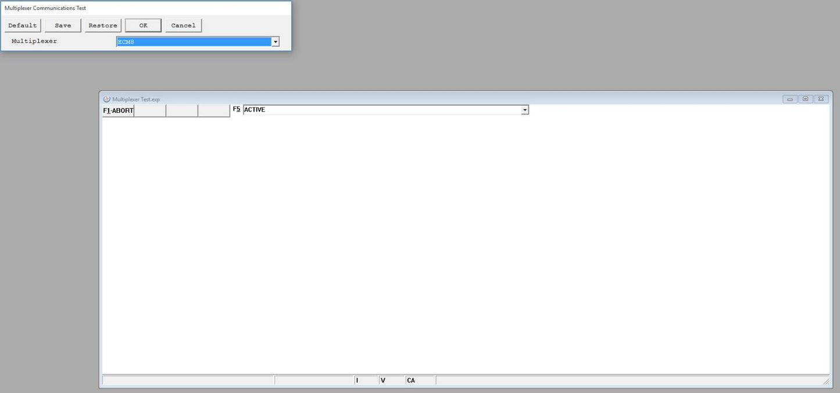This screenshot has height=393, width=840.
Task: Click the blank button next to F1-ABORT
Action: 150,110
